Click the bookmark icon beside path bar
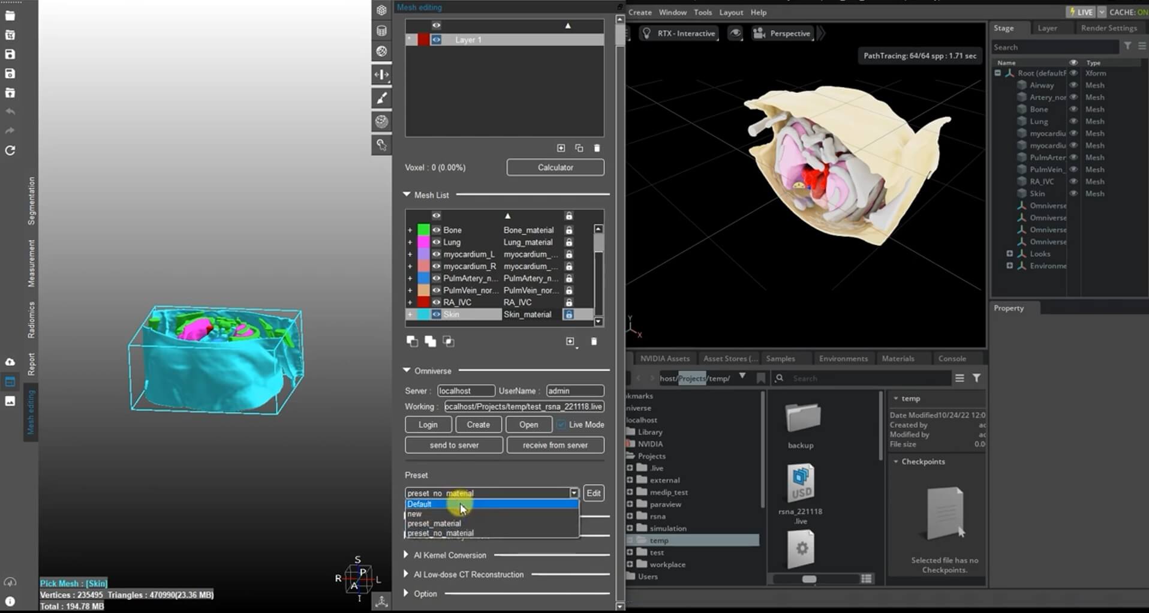This screenshot has height=613, width=1149. [761, 378]
